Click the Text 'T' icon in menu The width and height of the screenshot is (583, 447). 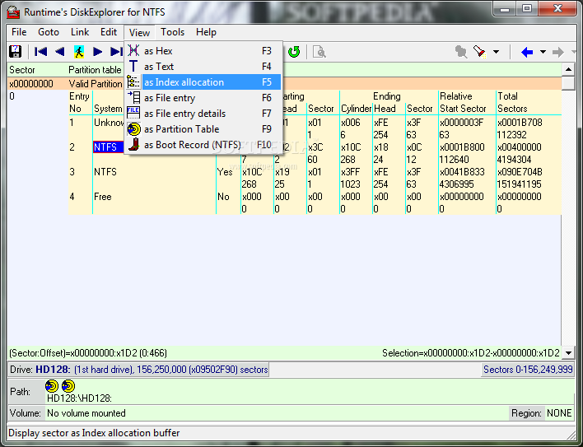[133, 66]
